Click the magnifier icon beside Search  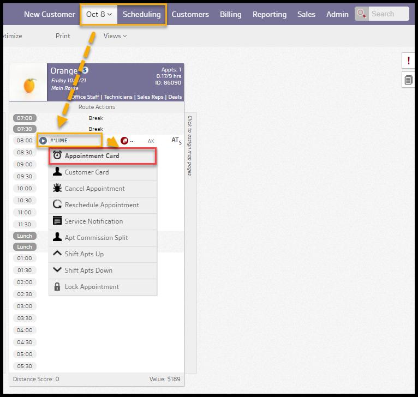[x=361, y=14]
